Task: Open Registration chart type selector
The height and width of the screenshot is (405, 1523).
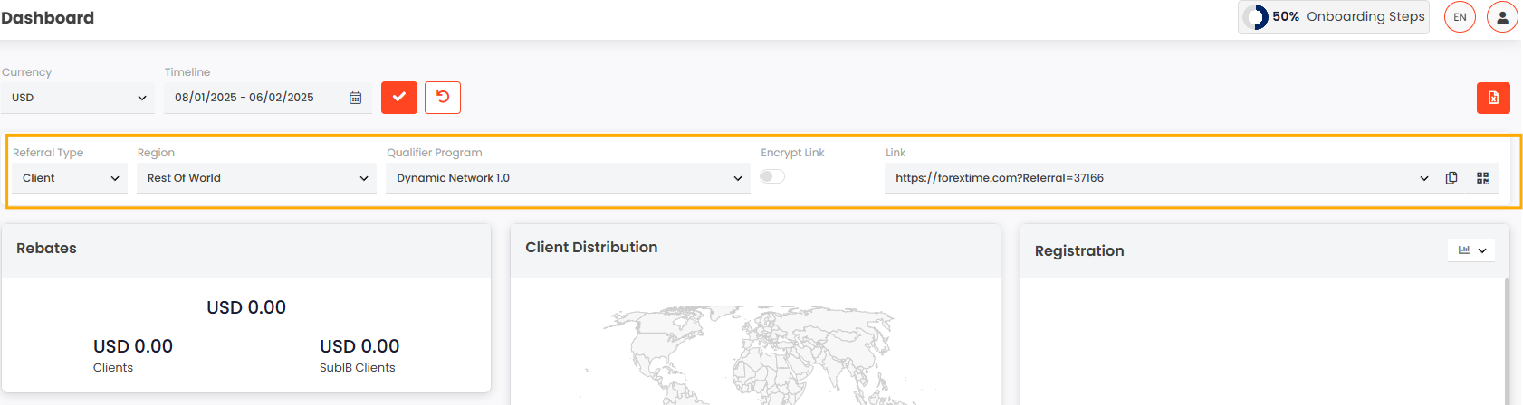Action: tap(1471, 250)
